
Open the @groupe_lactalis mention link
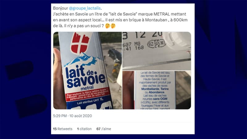(x=85, y=8)
